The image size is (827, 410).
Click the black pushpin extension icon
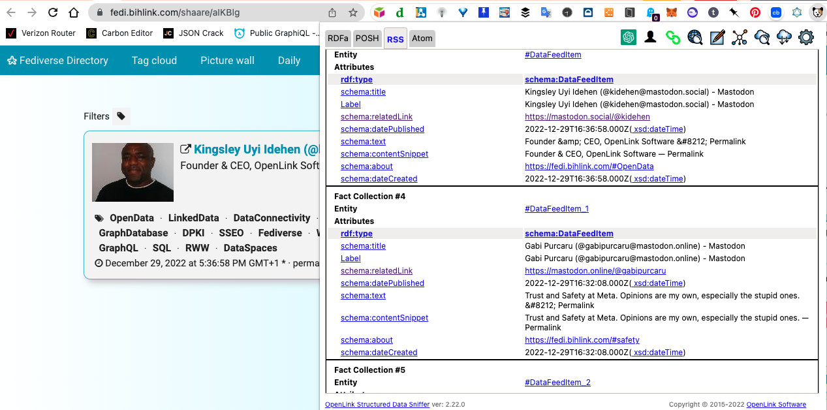734,12
